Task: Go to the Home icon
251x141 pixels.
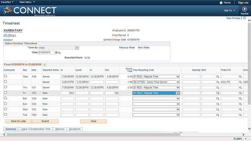Action: tap(221, 3)
